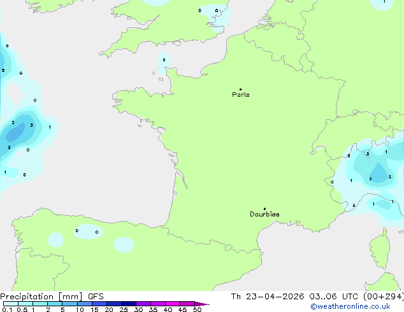404x312 pixels.
Task: Click the Dourbies city marker dot
Action: [264, 209]
